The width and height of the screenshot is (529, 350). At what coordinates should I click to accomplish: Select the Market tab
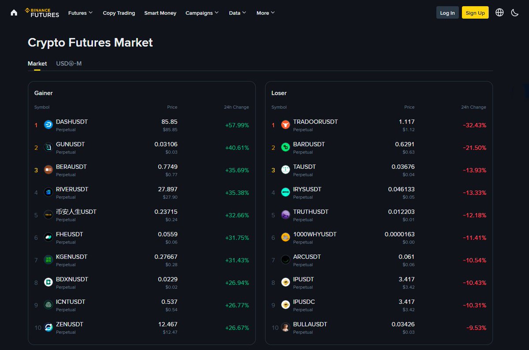point(37,63)
